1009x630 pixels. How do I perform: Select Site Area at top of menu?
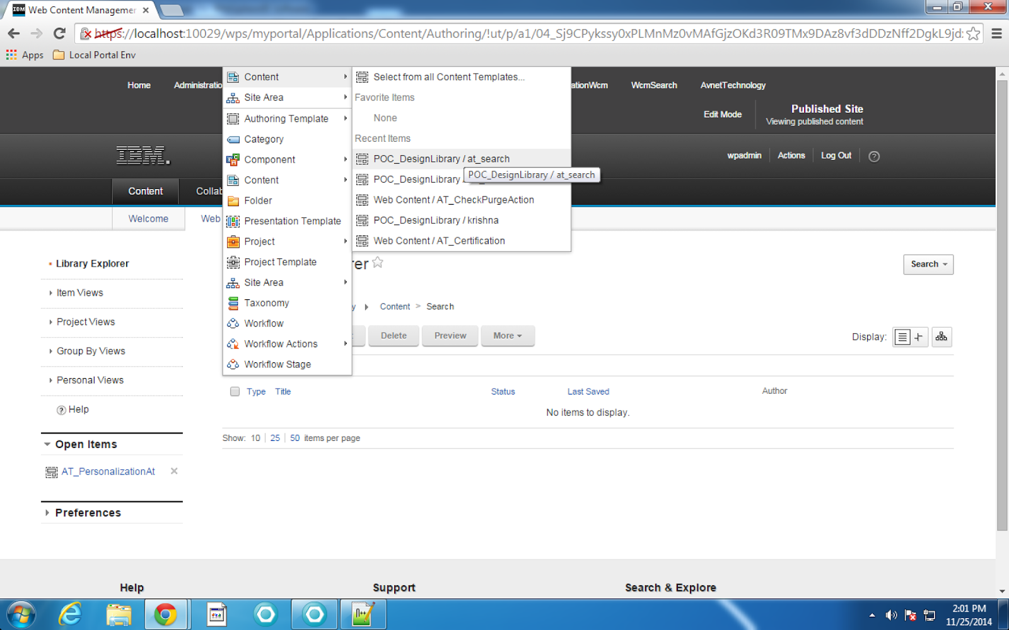click(x=287, y=98)
